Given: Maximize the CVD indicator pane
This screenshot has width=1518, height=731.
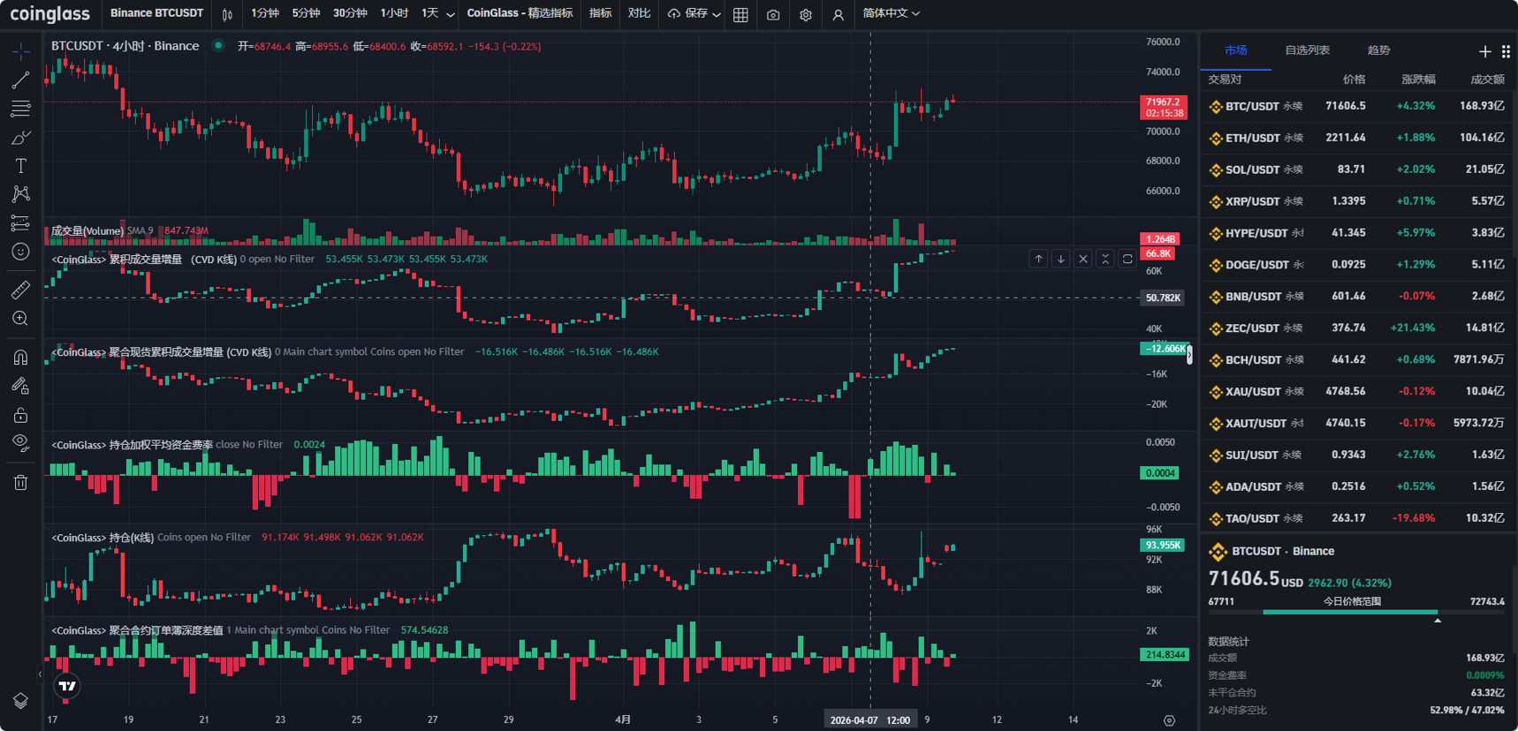Looking at the screenshot, I should [x=1127, y=259].
